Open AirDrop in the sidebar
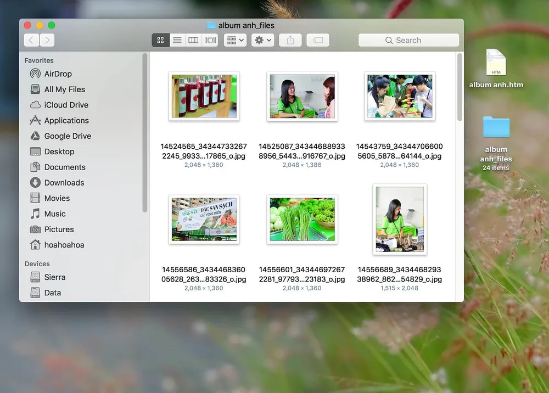This screenshot has height=393, width=549. pyautogui.click(x=58, y=74)
